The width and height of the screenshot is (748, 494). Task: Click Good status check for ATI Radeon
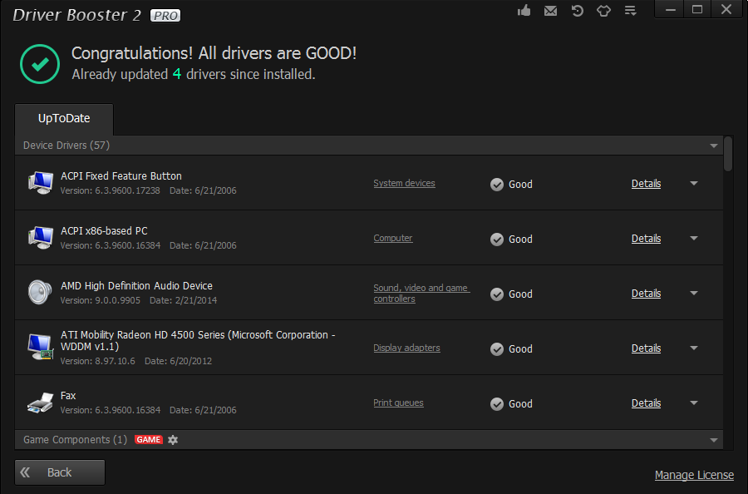(497, 349)
